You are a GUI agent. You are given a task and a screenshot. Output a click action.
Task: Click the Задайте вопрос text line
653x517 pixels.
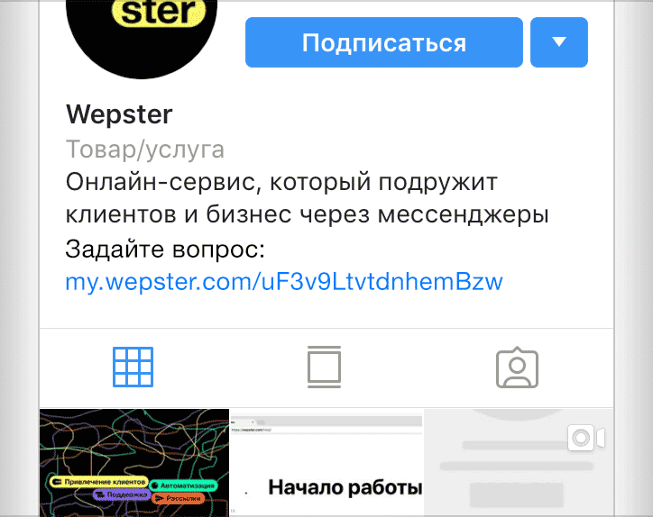165,249
